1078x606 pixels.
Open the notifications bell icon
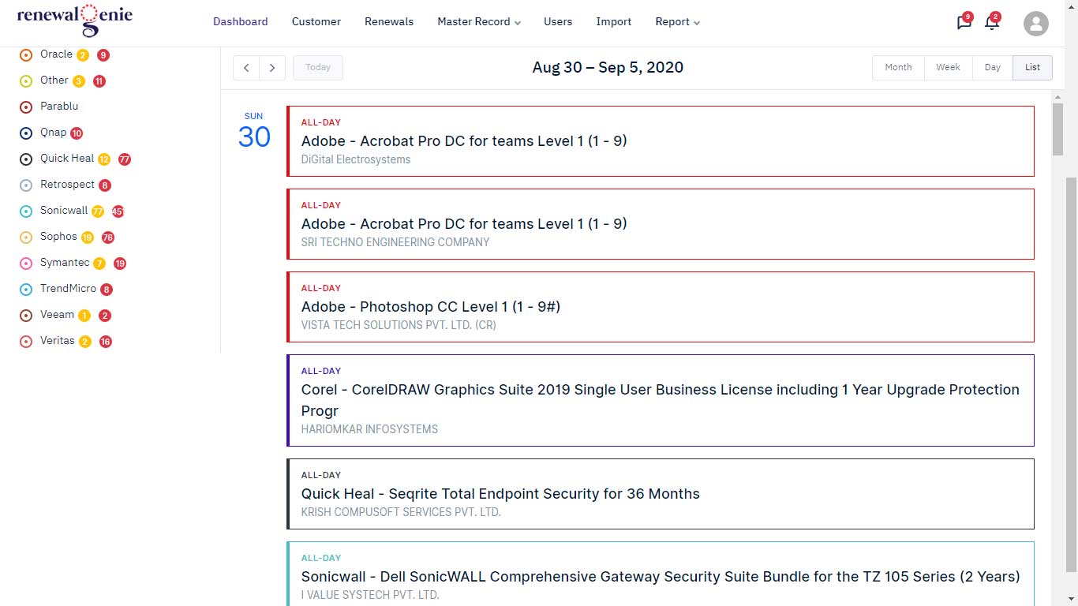pyautogui.click(x=992, y=22)
